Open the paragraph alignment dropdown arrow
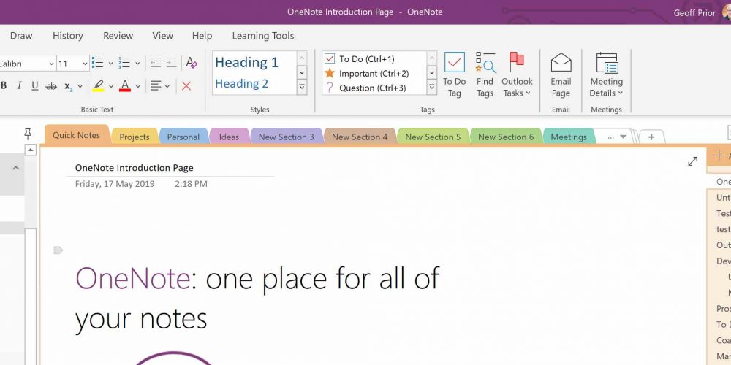The height and width of the screenshot is (365, 731). point(167,87)
